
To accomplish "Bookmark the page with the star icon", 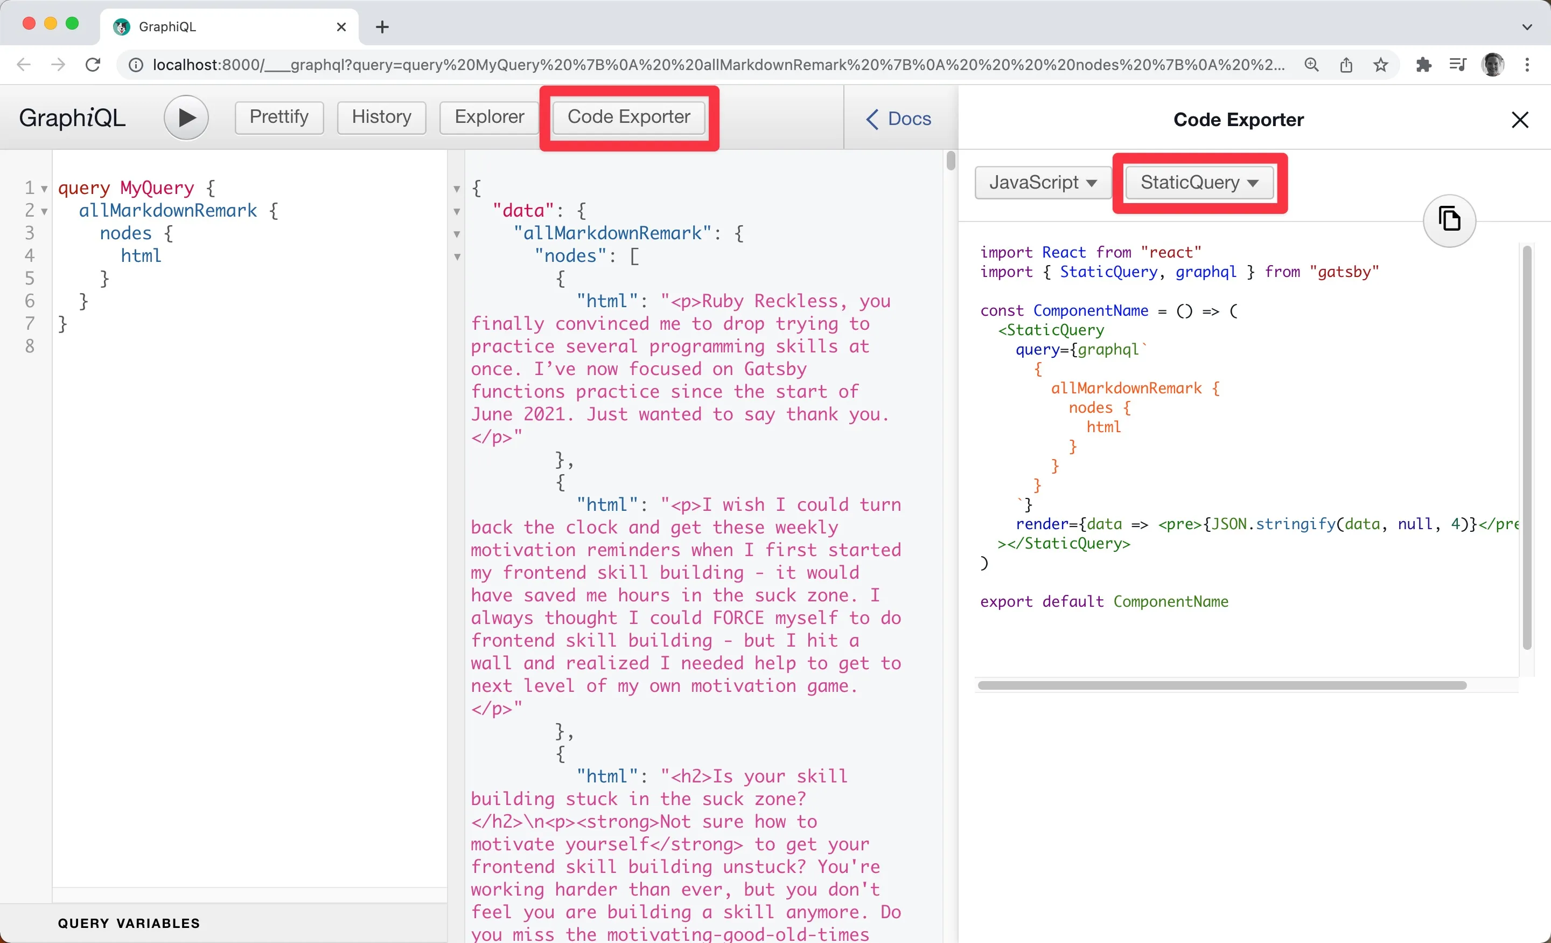I will pos(1380,65).
